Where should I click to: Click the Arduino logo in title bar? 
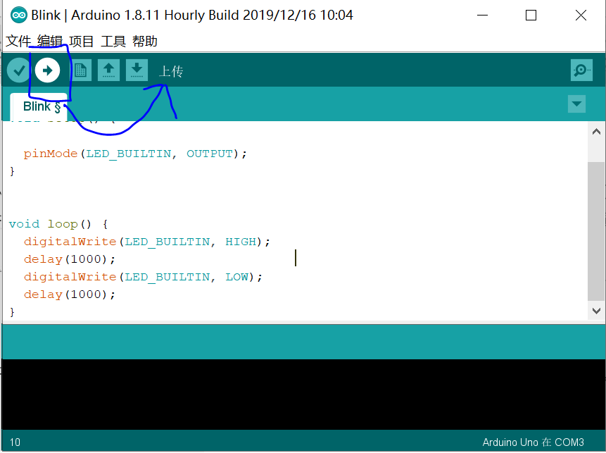[19, 15]
